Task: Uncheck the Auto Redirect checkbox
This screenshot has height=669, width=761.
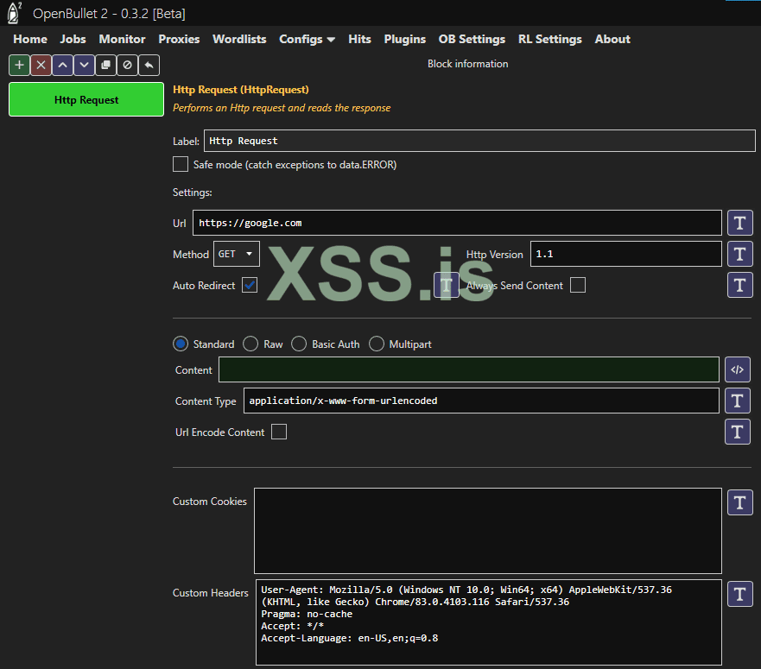Action: [x=250, y=285]
